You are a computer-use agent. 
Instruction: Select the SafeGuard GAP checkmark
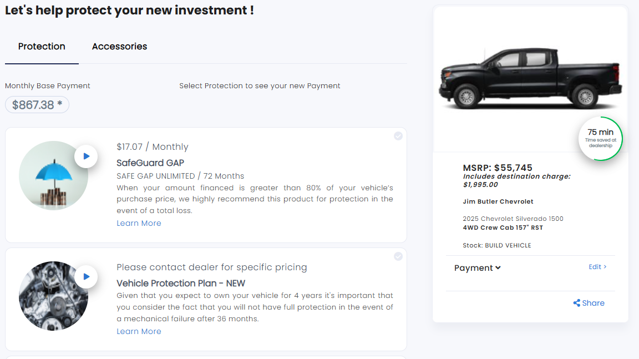click(398, 136)
